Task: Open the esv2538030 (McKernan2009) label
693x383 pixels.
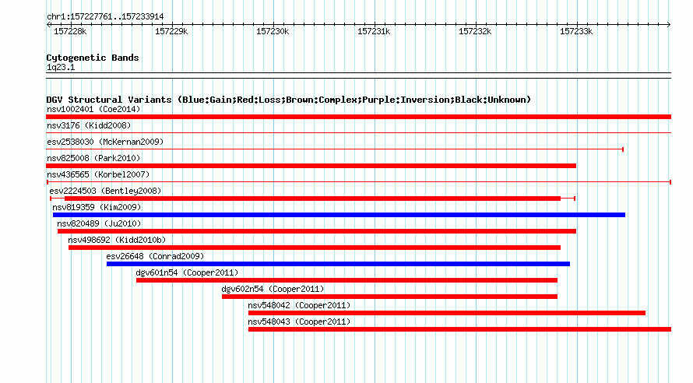Action: click(x=105, y=142)
